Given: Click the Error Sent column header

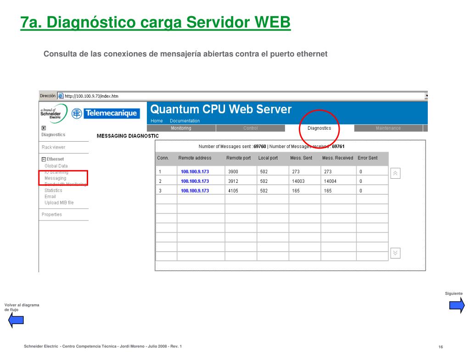Looking at the screenshot, I should pos(368,158).
